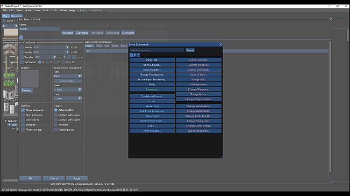The width and height of the screenshot is (350, 196).
Task: Click Apply in Edit Event dialog
Action: (77, 178)
